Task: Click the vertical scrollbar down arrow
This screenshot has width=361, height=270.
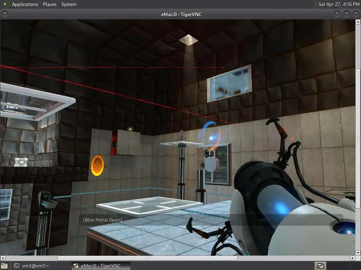Action: click(x=358, y=252)
